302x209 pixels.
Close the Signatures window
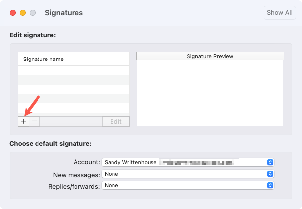click(13, 13)
